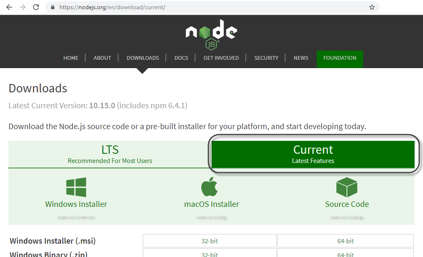Click the Windows logo icon
The width and height of the screenshot is (423, 257).
(x=76, y=187)
